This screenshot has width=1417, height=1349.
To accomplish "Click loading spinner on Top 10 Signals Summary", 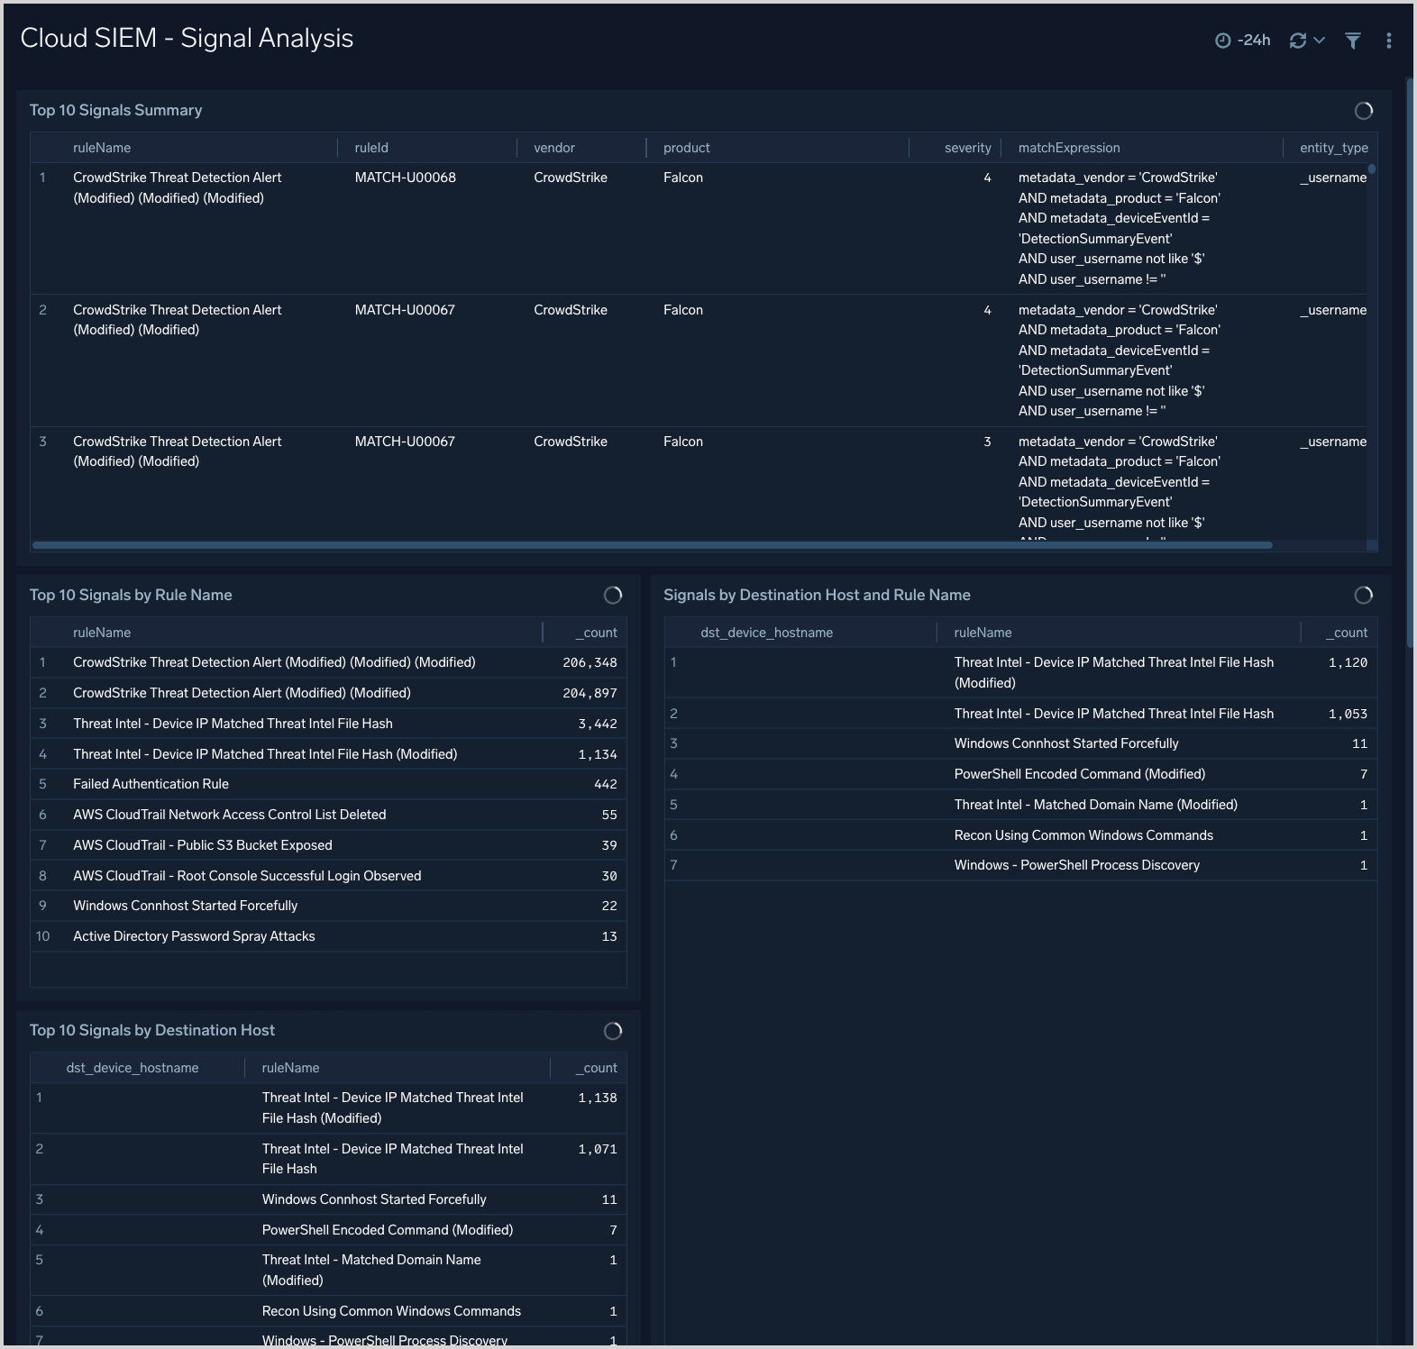I will pos(1363,111).
